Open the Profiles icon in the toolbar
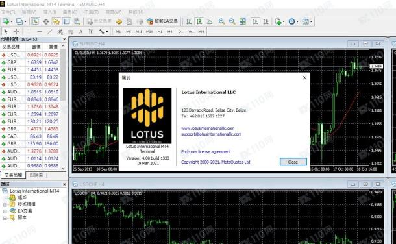Viewport: 396px width, 244px height. coord(19,21)
